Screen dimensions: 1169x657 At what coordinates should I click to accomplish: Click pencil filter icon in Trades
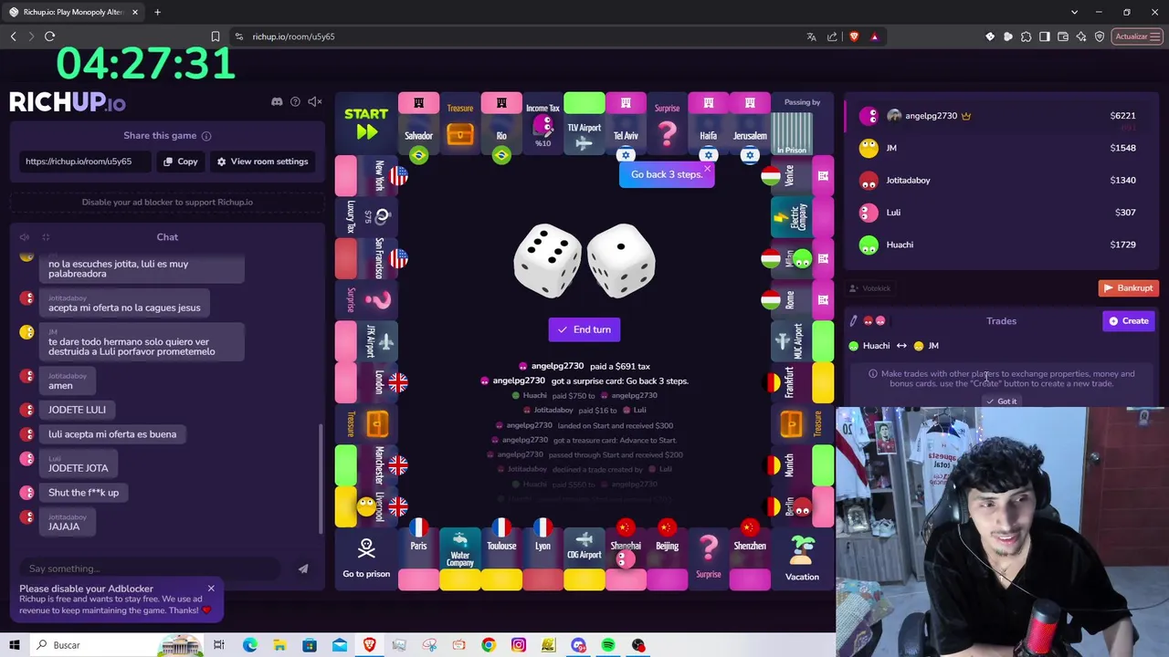854,321
